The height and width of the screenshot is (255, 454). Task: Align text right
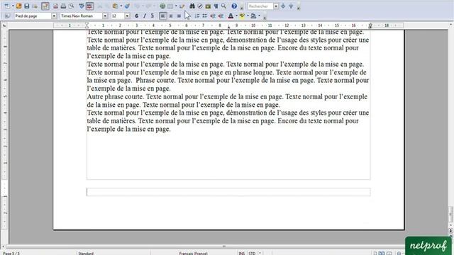[179, 16]
